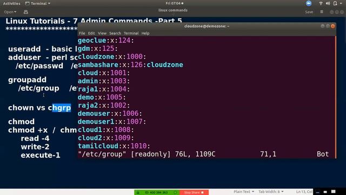Click the highlighted chgrp text in gedit
The width and height of the screenshot is (346, 195).
point(62,108)
